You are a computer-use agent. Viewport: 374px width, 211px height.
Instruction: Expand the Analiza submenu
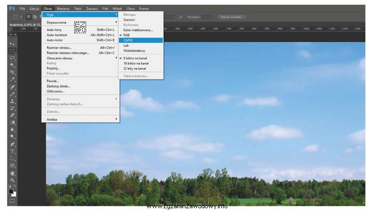point(80,119)
